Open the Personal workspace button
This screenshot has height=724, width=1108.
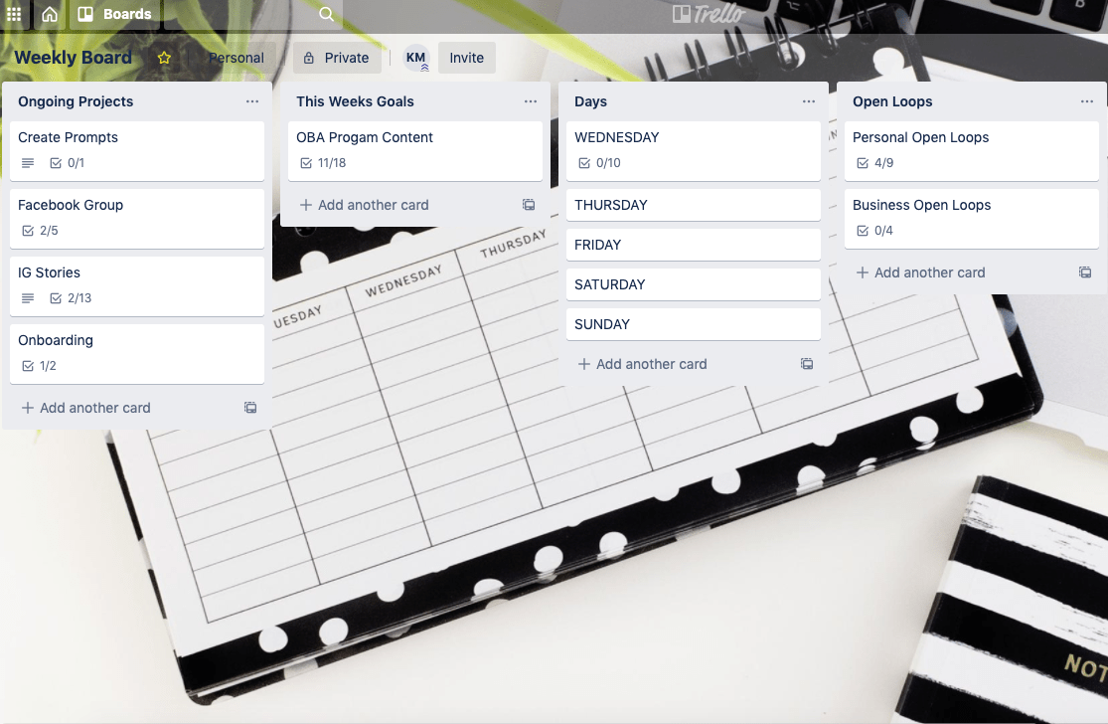(x=237, y=58)
